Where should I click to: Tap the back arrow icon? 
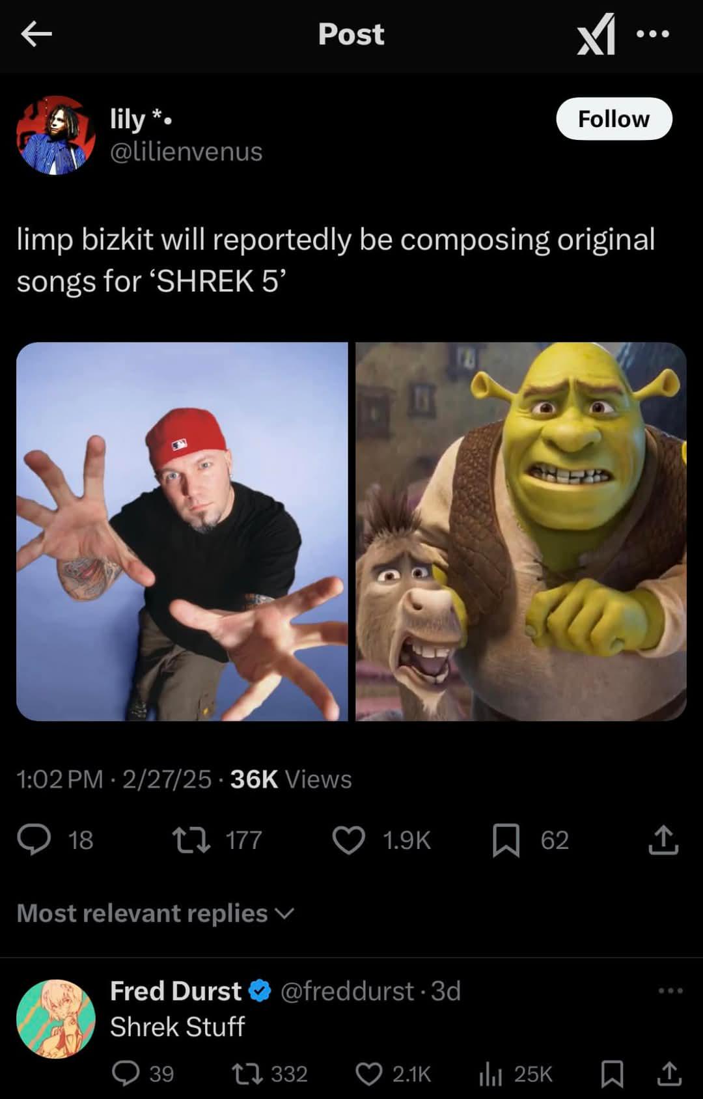coord(36,34)
